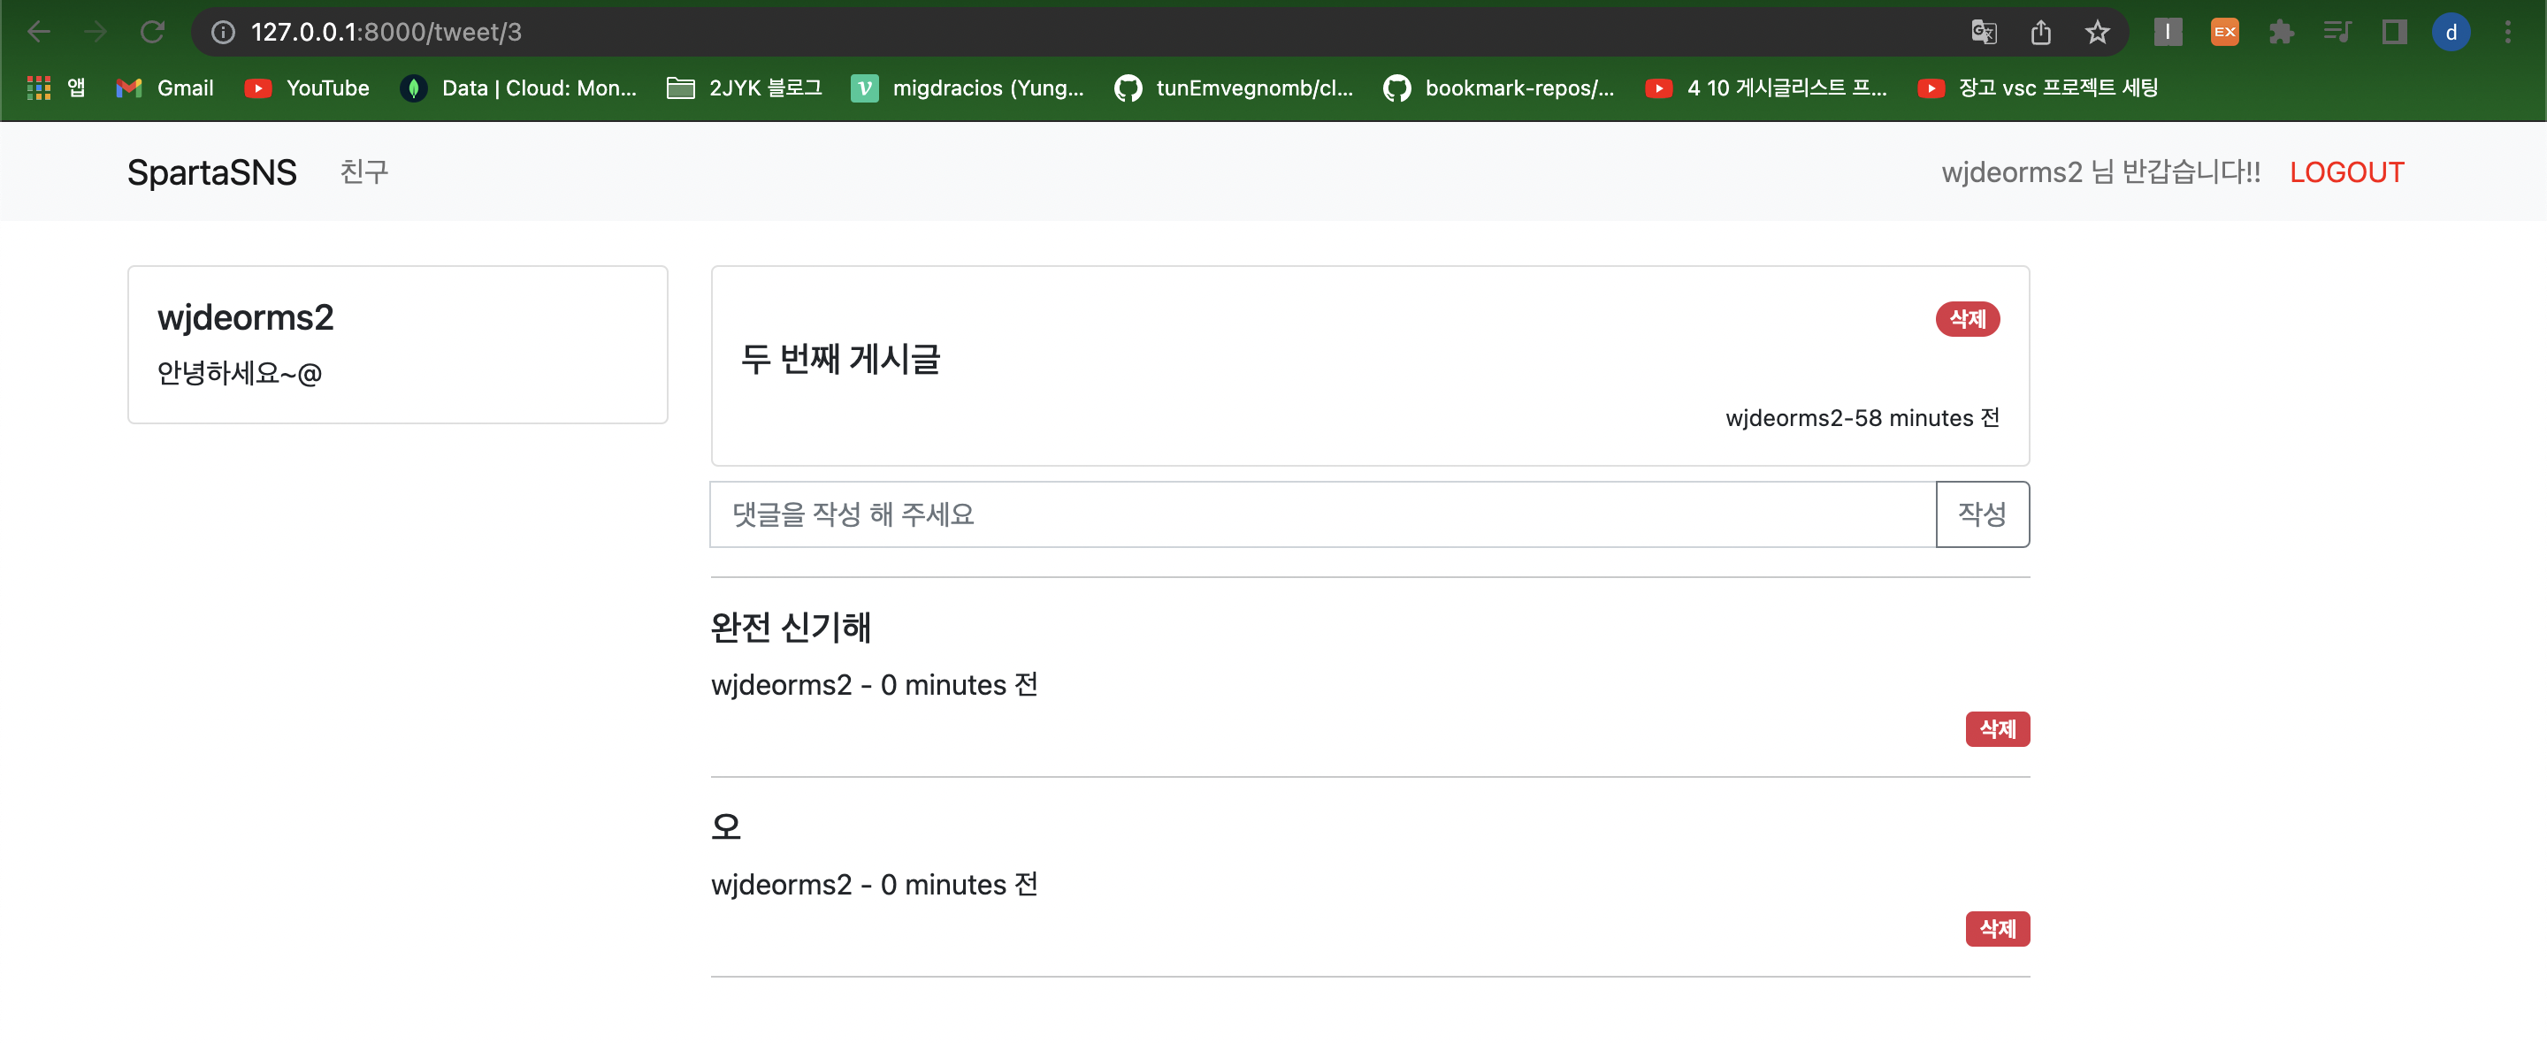The image size is (2547, 1043).
Task: Open migdracios (Yung... bookmark
Action: point(968,88)
